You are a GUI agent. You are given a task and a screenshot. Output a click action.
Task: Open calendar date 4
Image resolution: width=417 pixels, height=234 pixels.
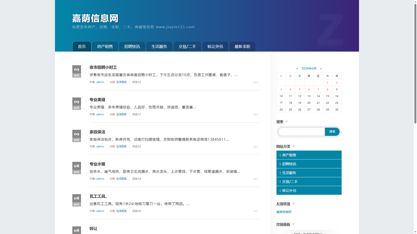point(290,90)
